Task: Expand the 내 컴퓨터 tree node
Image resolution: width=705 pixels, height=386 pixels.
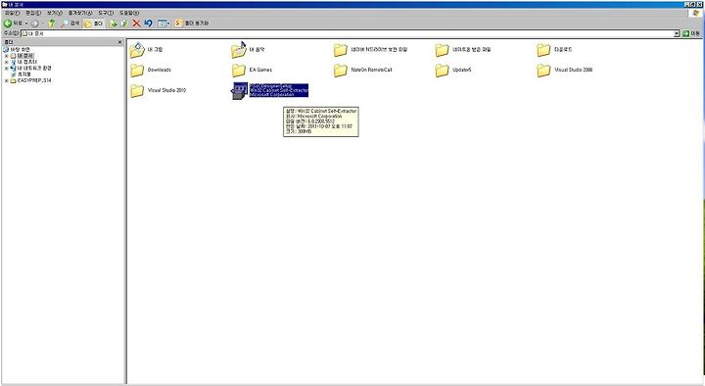Action: pyautogui.click(x=6, y=62)
